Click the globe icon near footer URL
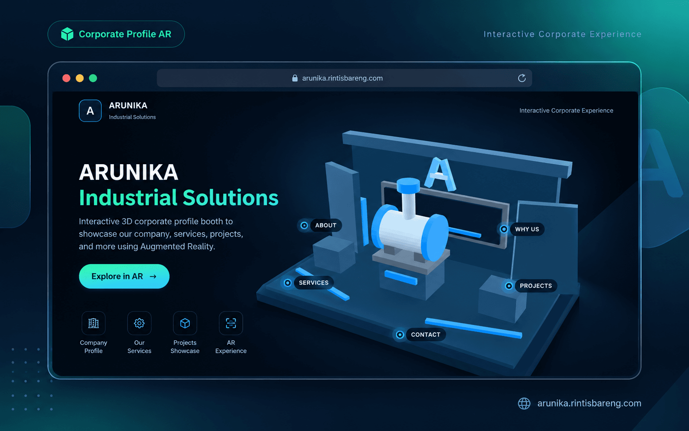689x431 pixels. [524, 403]
